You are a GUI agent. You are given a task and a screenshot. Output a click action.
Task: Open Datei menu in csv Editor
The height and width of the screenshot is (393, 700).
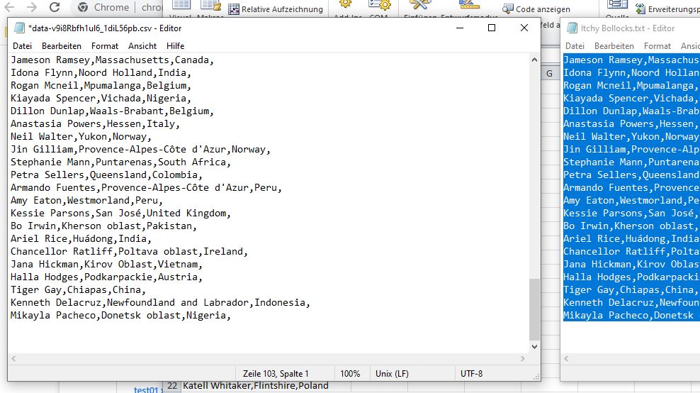coord(23,46)
